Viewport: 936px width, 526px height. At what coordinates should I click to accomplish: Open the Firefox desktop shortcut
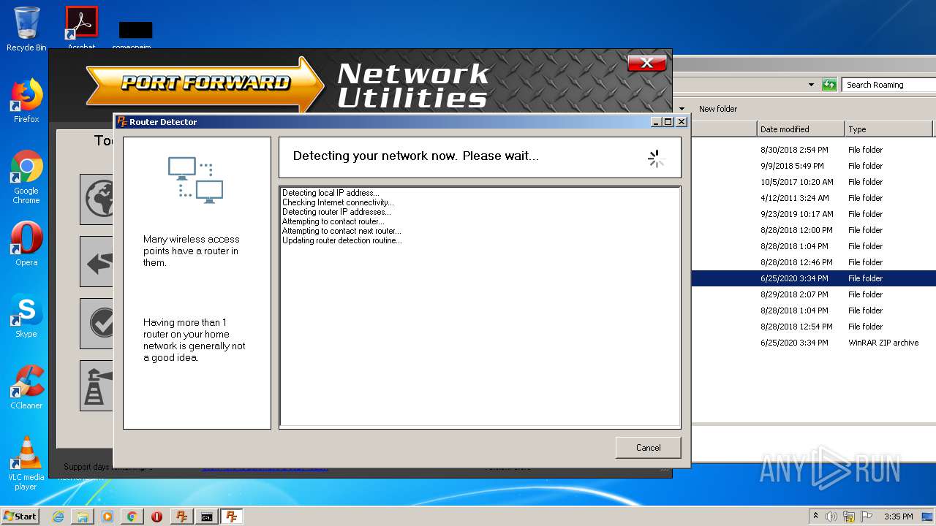(x=26, y=101)
